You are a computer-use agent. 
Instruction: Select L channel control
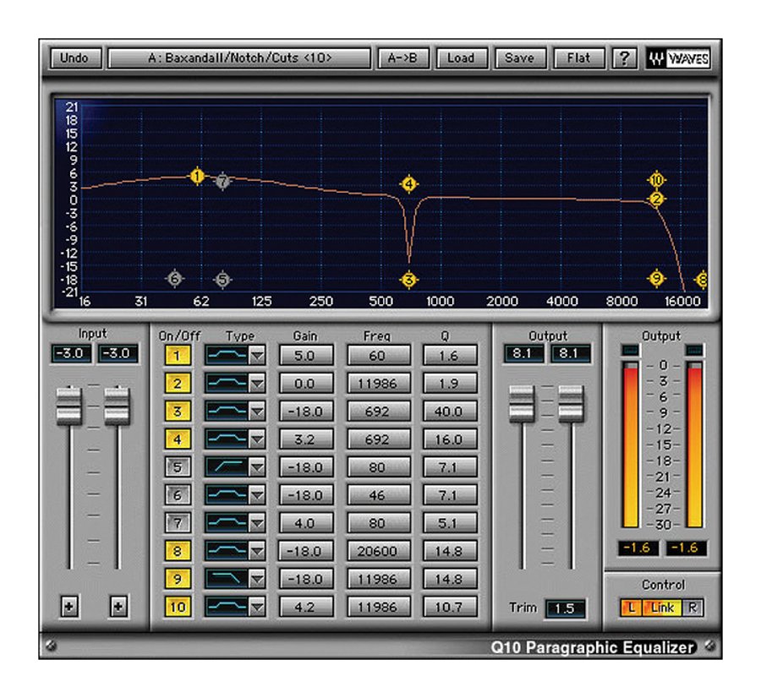tap(631, 608)
